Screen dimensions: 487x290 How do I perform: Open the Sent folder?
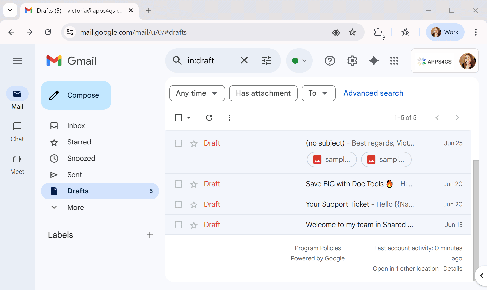(x=100, y=175)
